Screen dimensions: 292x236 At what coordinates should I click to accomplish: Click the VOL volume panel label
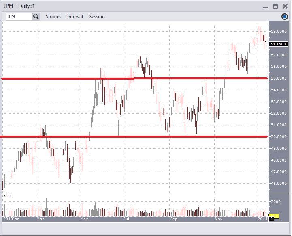click(x=8, y=196)
